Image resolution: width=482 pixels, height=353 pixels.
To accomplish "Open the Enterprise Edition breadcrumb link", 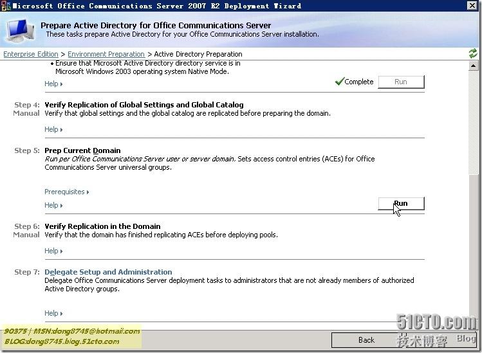I will click(31, 54).
